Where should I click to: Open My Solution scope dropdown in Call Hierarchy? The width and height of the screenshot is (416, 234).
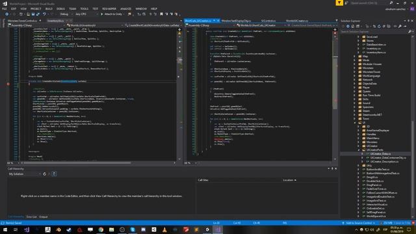point(25,174)
